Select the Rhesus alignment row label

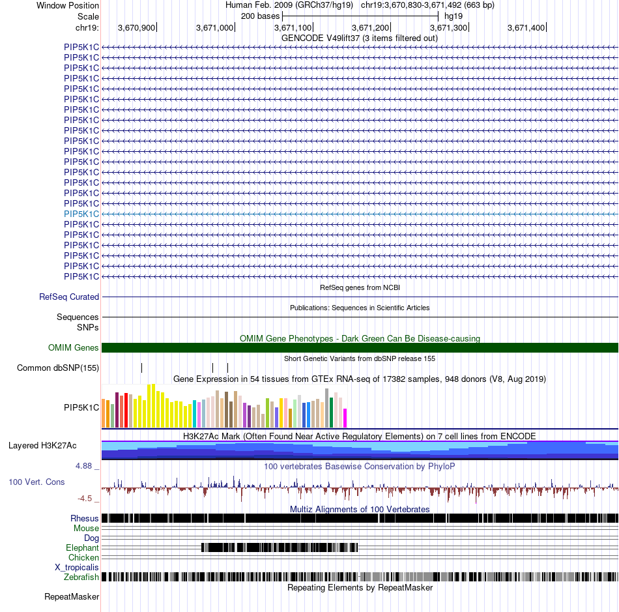85,518
